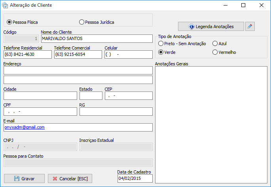The height and width of the screenshot is (187, 271).
Task: Save the record with Gravar button
Action: click(24, 179)
